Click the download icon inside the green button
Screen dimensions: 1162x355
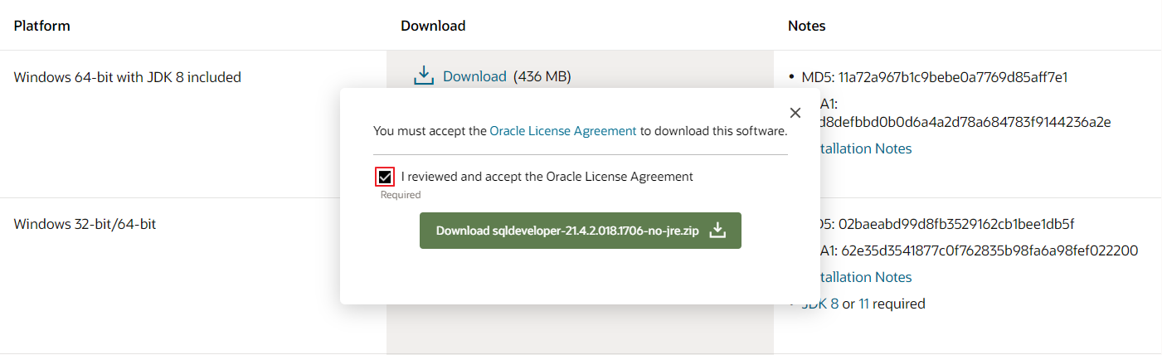(x=718, y=231)
